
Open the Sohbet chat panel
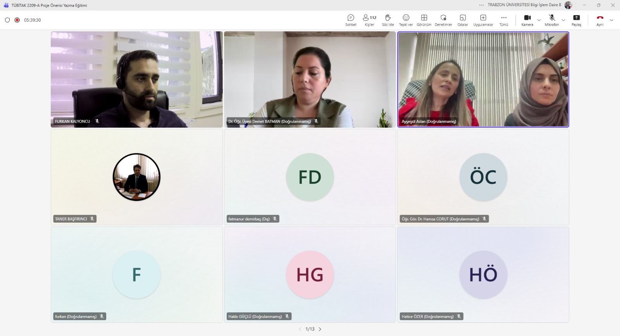pos(351,20)
